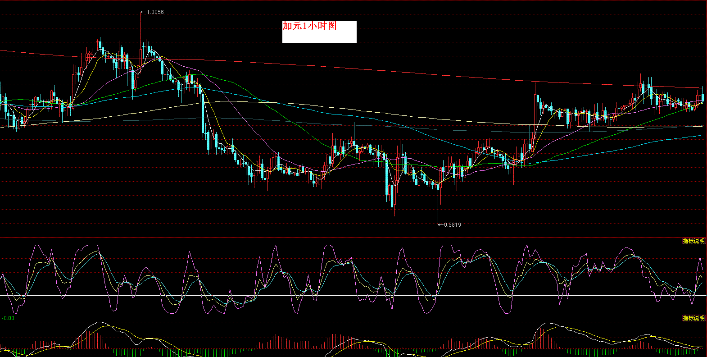Click the low price label 0.9819
Screen dimensions: 707x357
[x=453, y=225]
